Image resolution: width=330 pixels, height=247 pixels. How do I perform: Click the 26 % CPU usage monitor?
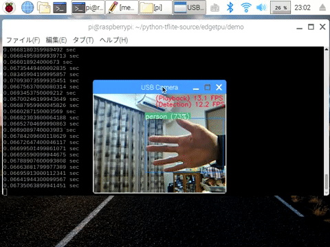pyautogui.click(x=280, y=8)
